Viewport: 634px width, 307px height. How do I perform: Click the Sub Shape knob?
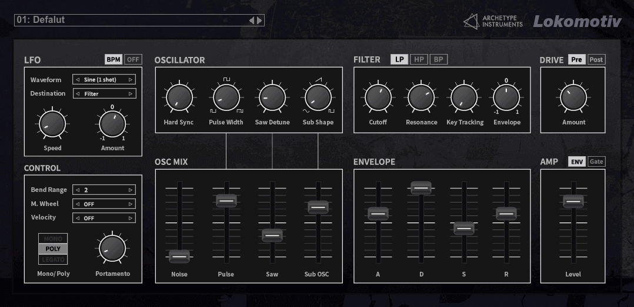point(318,97)
